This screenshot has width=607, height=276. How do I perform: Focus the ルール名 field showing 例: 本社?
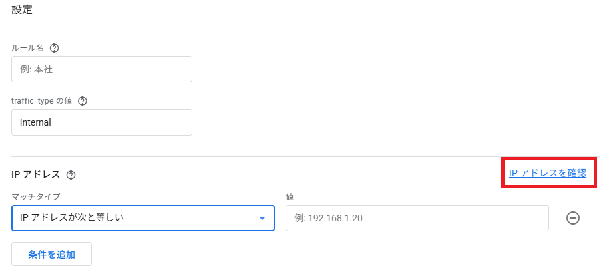(102, 69)
